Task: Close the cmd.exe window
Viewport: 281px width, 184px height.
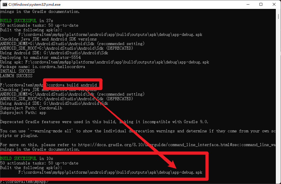Action: pyautogui.click(x=274, y=4)
